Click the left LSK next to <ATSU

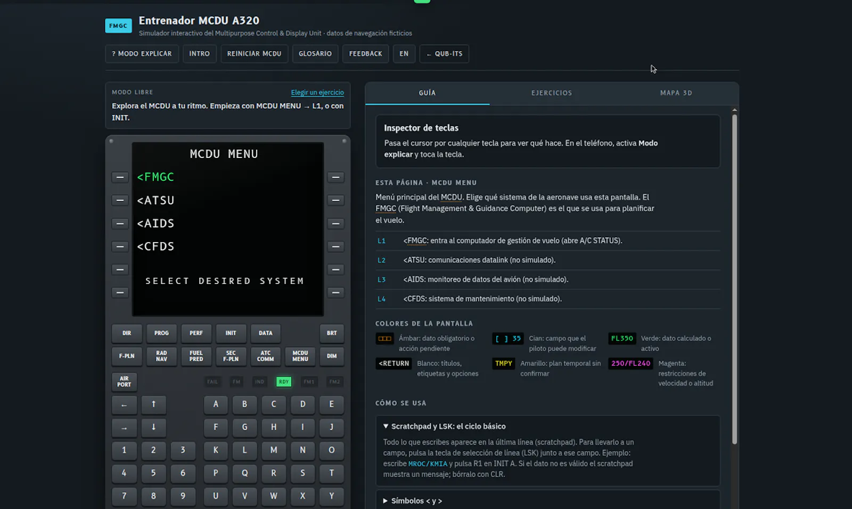point(120,201)
